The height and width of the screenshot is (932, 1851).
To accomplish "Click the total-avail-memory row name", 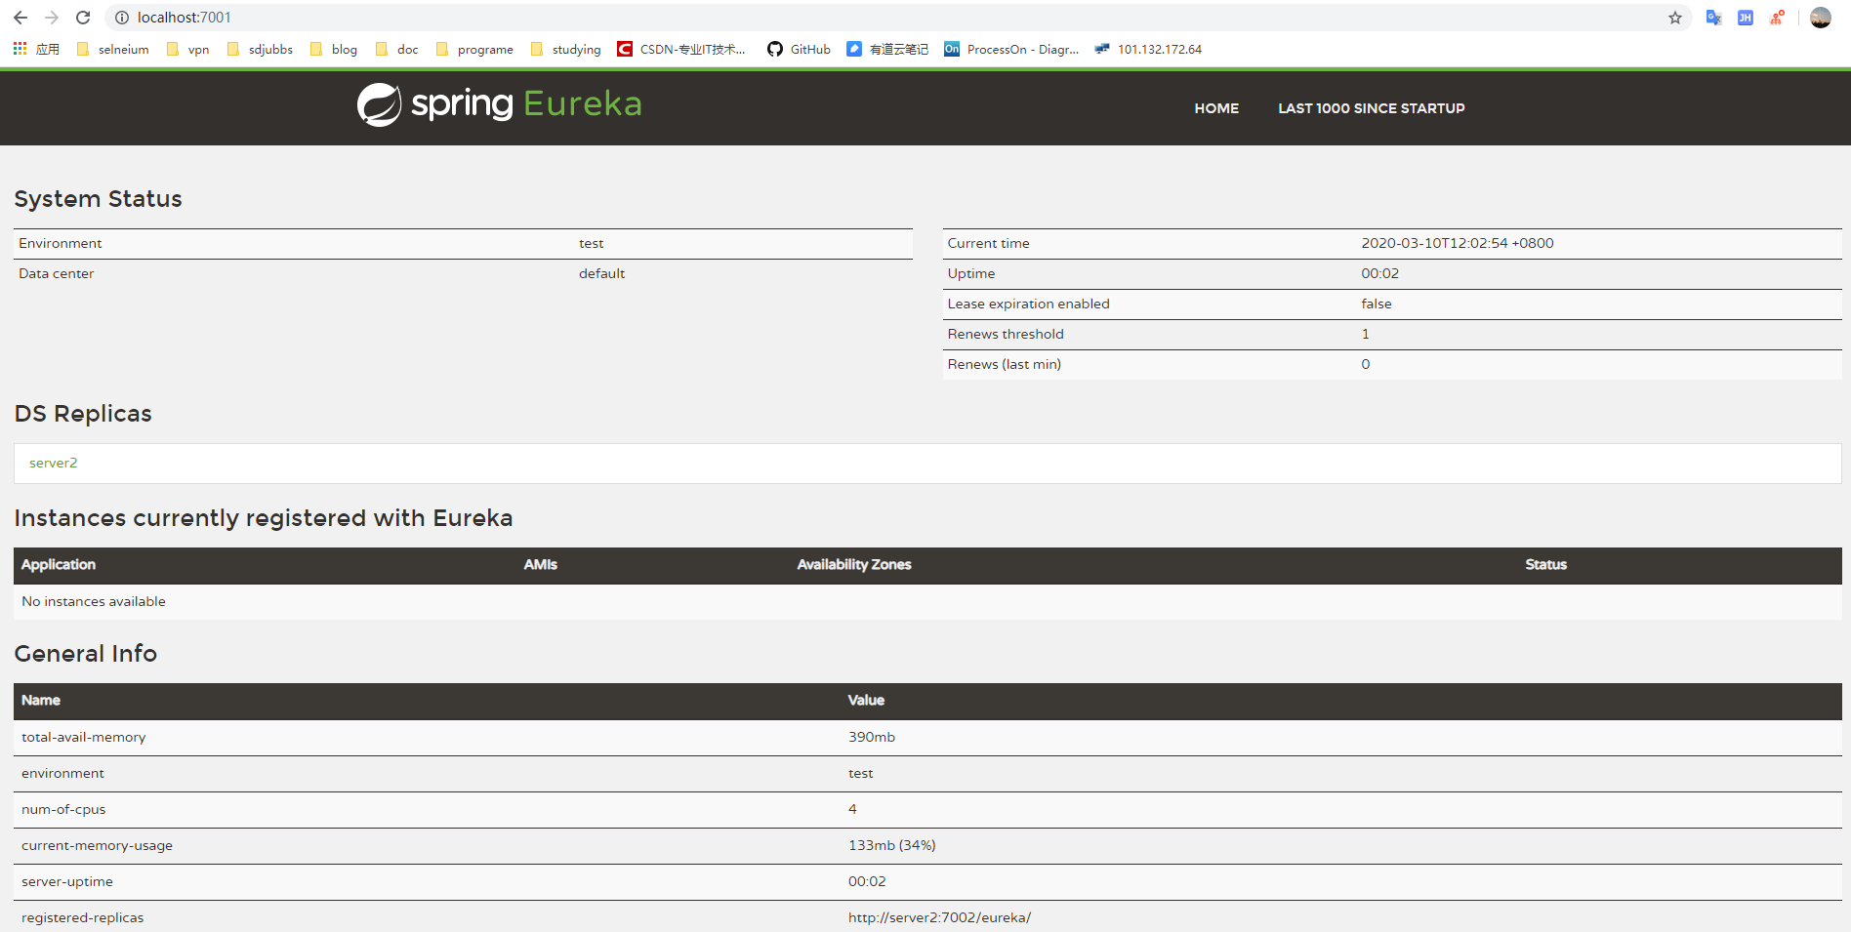I will tap(84, 737).
